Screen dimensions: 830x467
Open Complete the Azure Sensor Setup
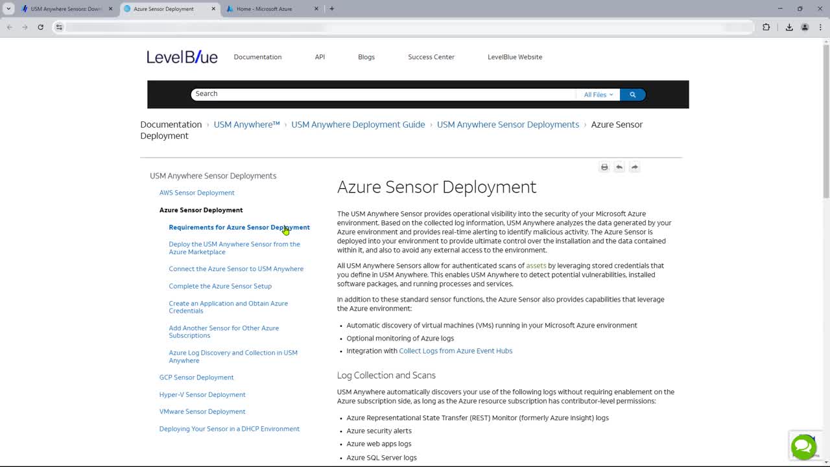pos(220,286)
